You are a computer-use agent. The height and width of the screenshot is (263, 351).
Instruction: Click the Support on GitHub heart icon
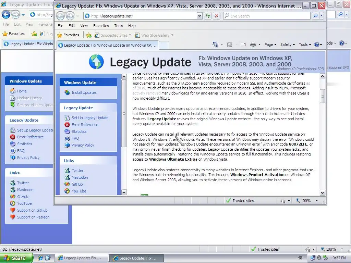(x=13, y=210)
